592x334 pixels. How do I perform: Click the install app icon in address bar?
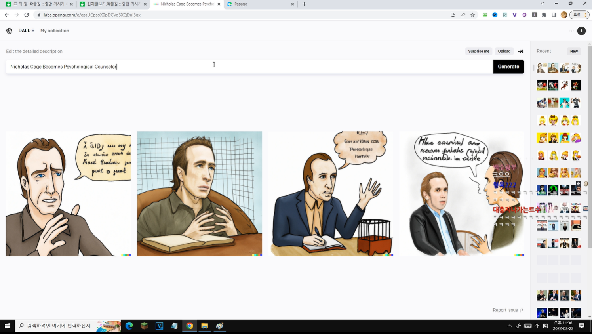(453, 15)
